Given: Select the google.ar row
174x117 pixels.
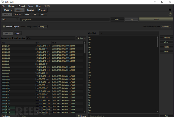Looking at the screenshot, I should [x=42, y=73].
